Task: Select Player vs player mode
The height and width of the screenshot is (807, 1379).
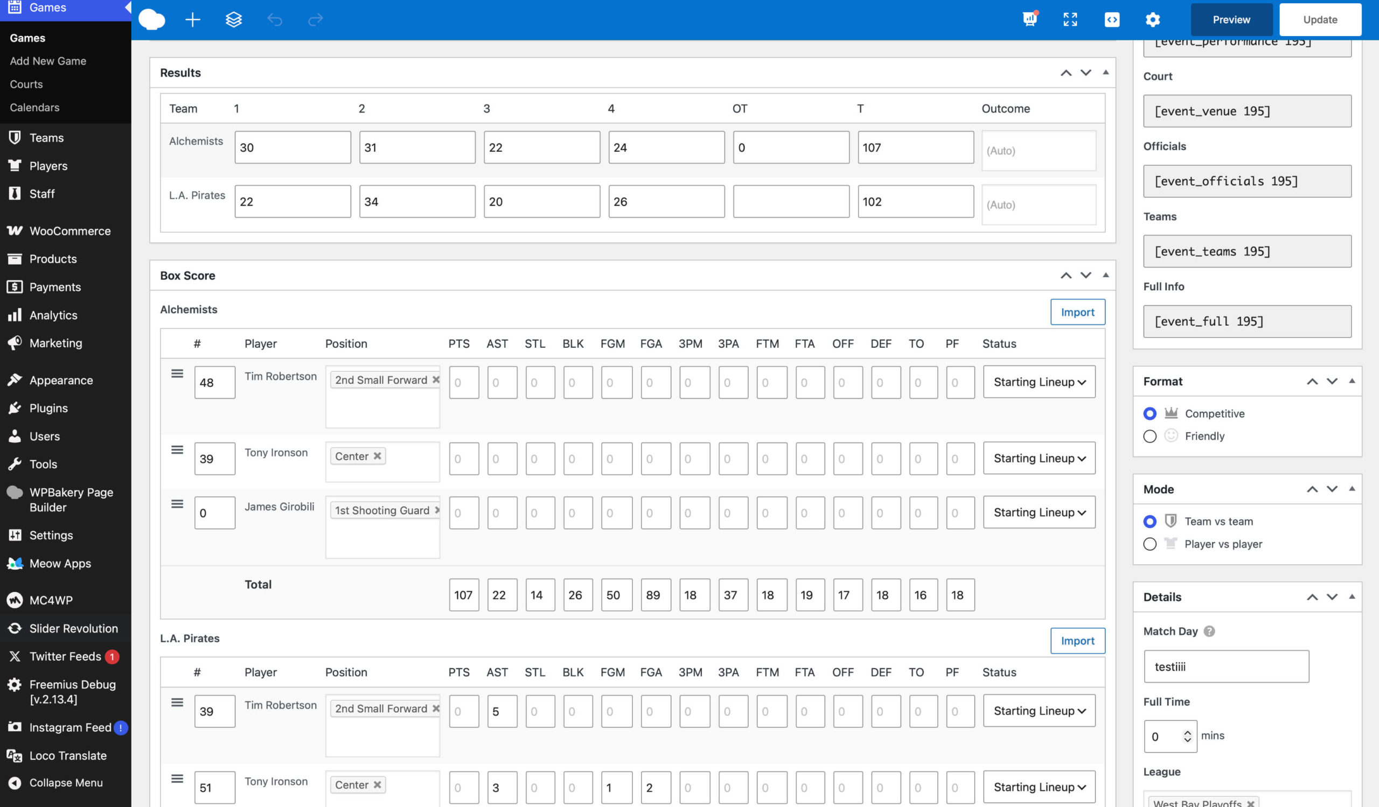Action: pos(1150,544)
